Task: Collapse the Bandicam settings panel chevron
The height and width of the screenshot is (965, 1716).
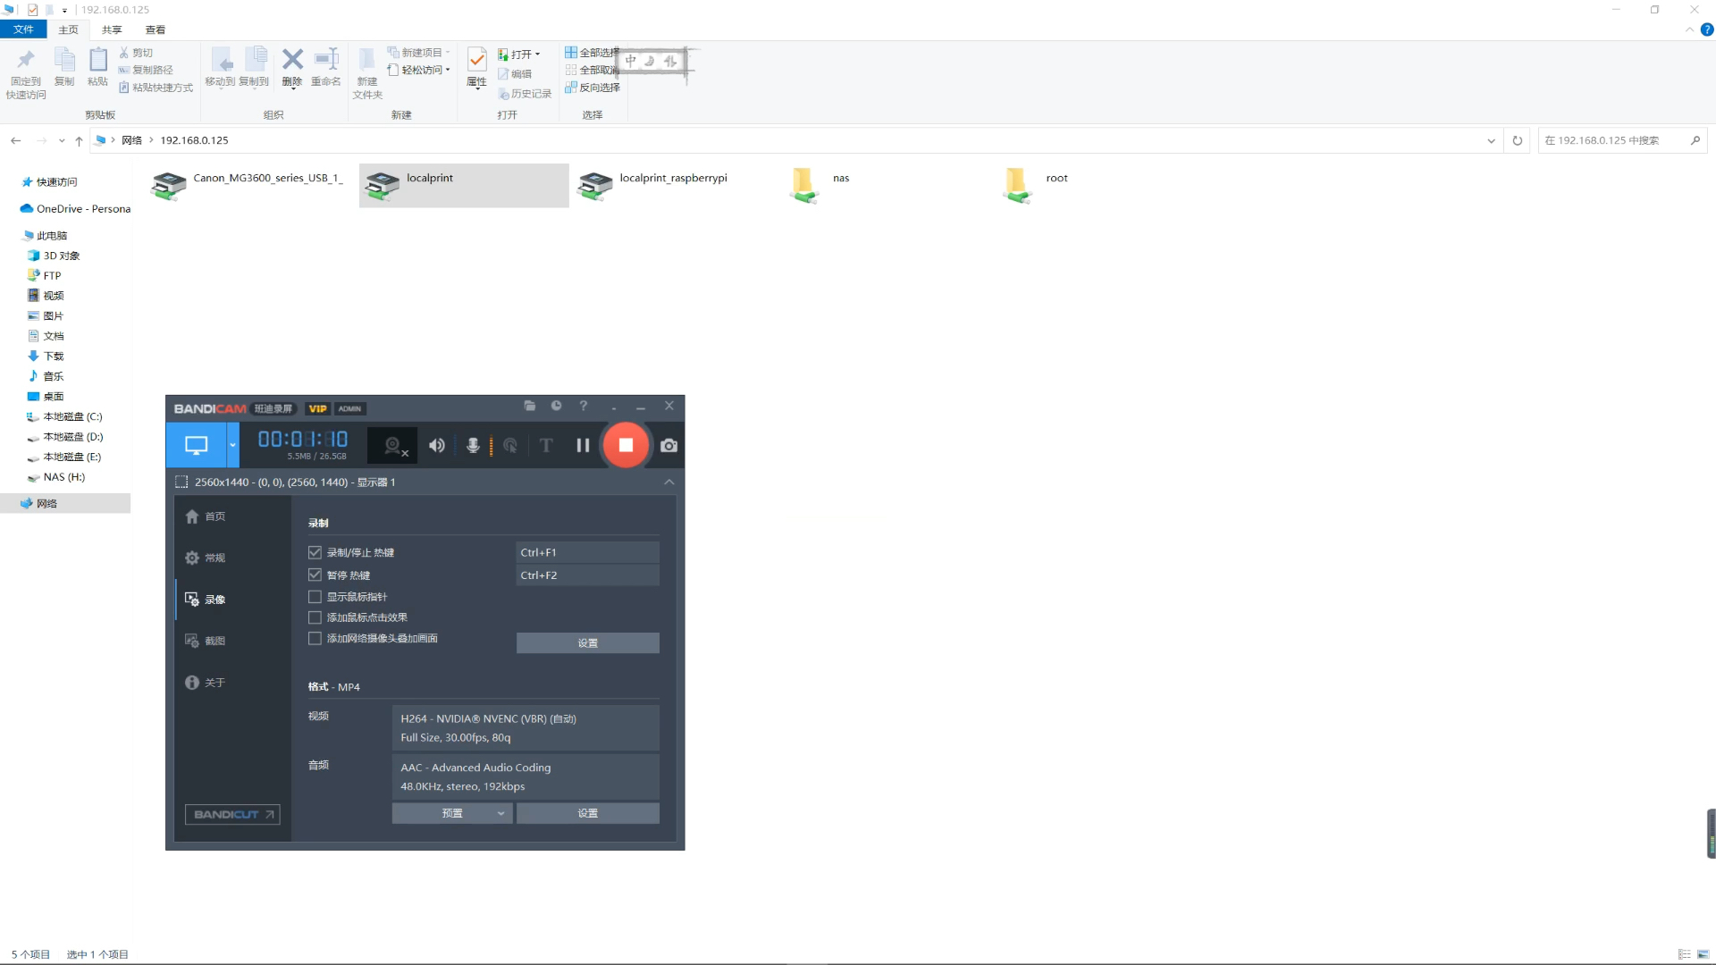Action: [x=669, y=482]
